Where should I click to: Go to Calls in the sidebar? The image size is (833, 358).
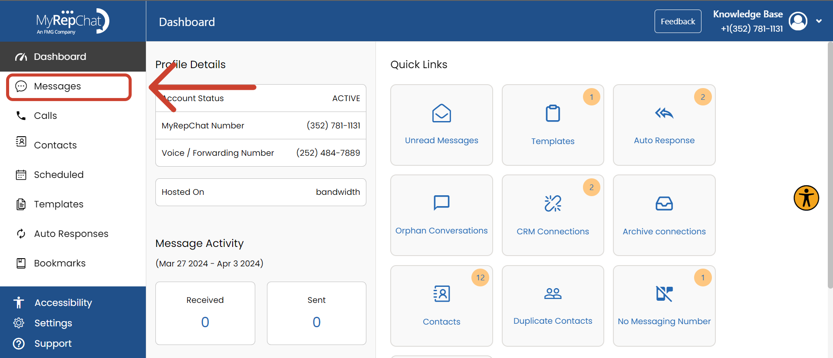point(45,116)
